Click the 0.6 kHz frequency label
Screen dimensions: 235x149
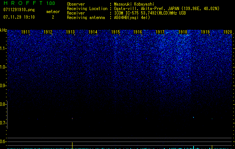point(3,142)
